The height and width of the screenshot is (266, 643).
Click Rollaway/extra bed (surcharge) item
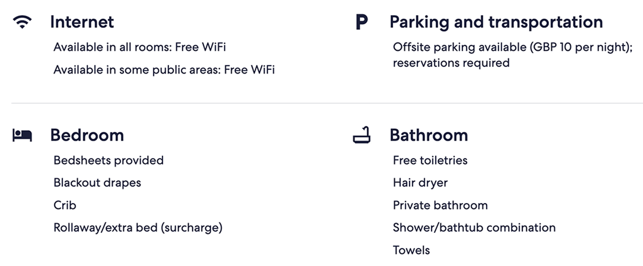point(138,228)
